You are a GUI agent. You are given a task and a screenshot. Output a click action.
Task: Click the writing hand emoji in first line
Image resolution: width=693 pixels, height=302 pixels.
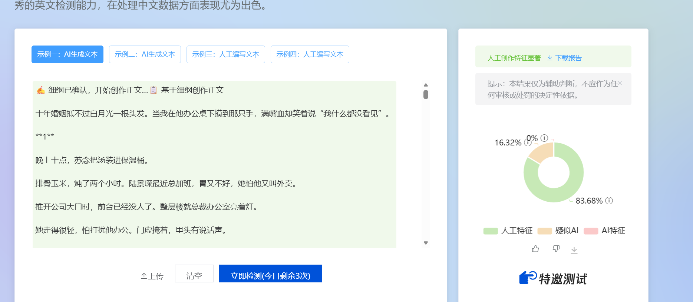[41, 90]
